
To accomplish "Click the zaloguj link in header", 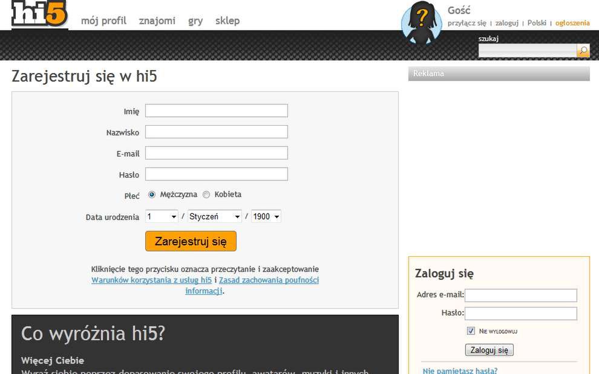I will 506,23.
